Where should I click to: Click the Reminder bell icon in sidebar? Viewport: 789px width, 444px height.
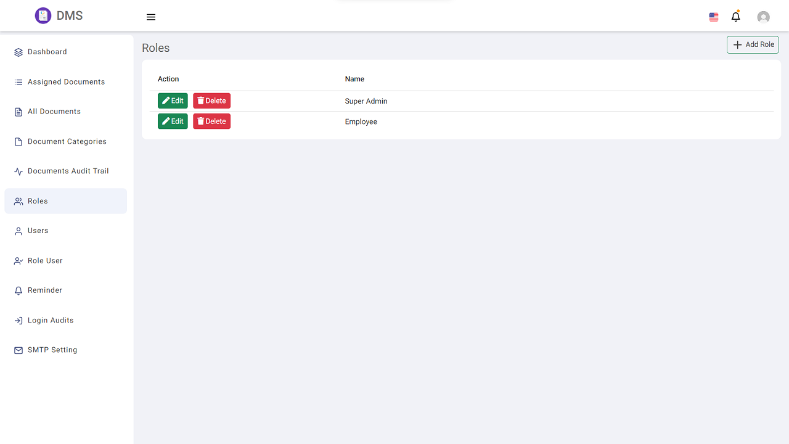pos(18,290)
